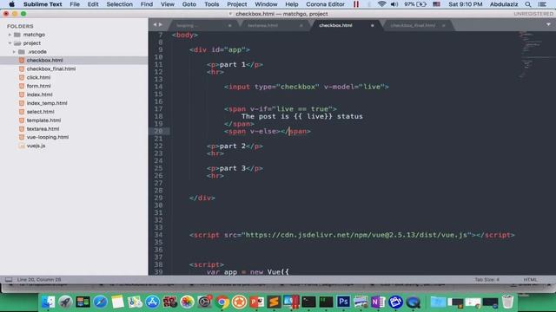Collapse the project folder
The image size is (556, 312).
(10, 43)
